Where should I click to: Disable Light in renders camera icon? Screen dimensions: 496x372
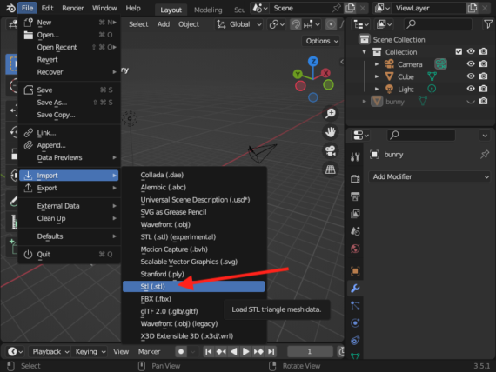[483, 89]
